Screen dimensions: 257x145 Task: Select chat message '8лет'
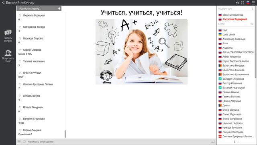(21, 77)
